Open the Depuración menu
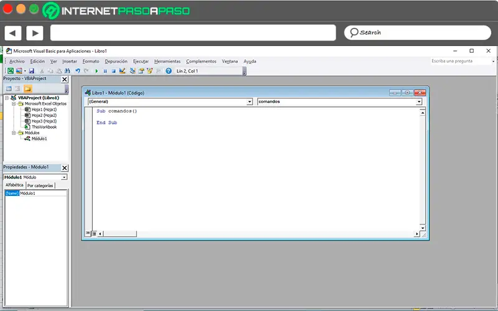Screen dimensions: 498x311 (x=116, y=61)
